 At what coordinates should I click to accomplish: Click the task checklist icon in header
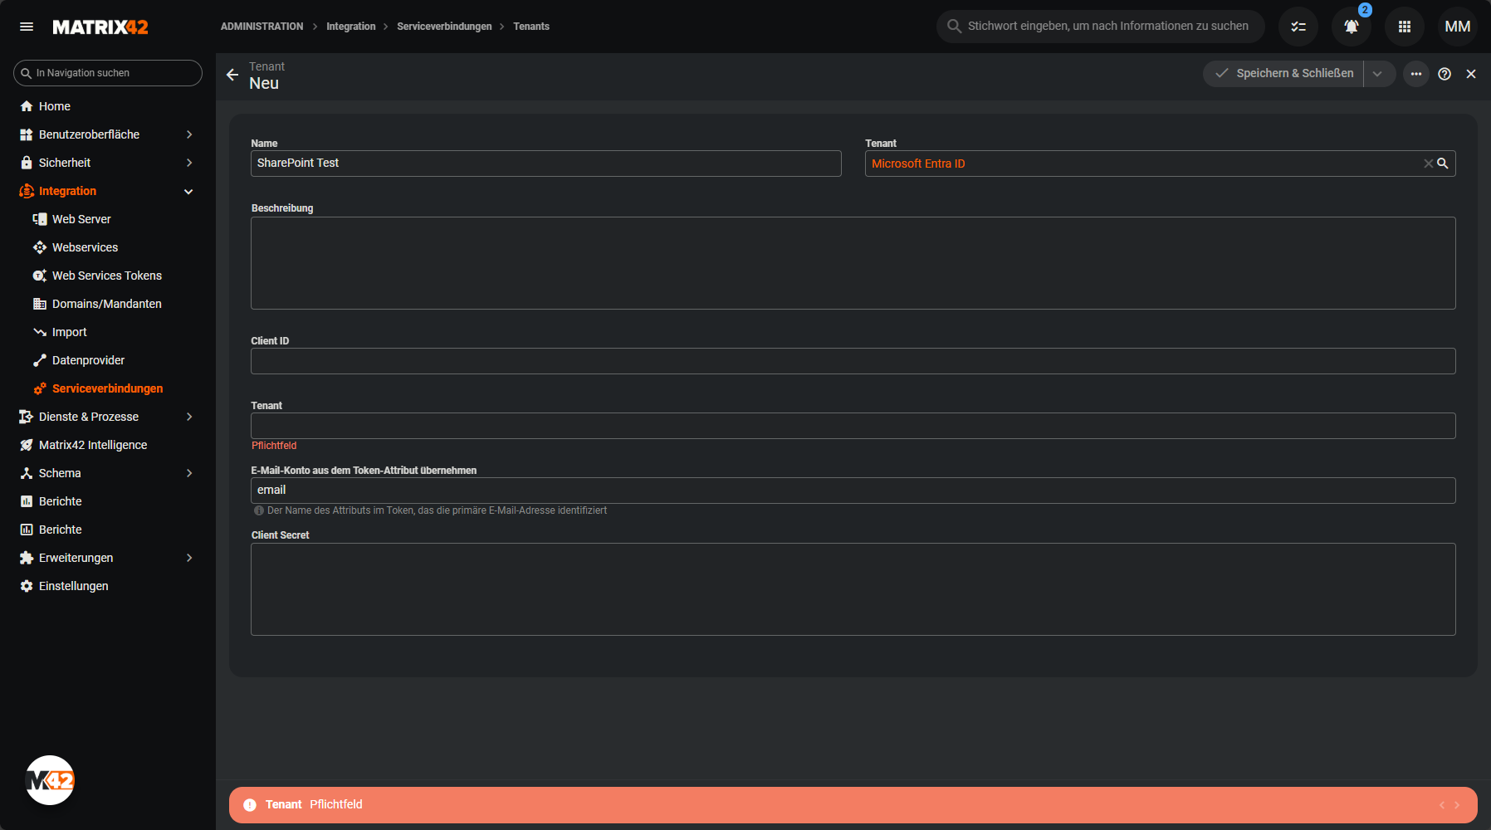pos(1298,27)
